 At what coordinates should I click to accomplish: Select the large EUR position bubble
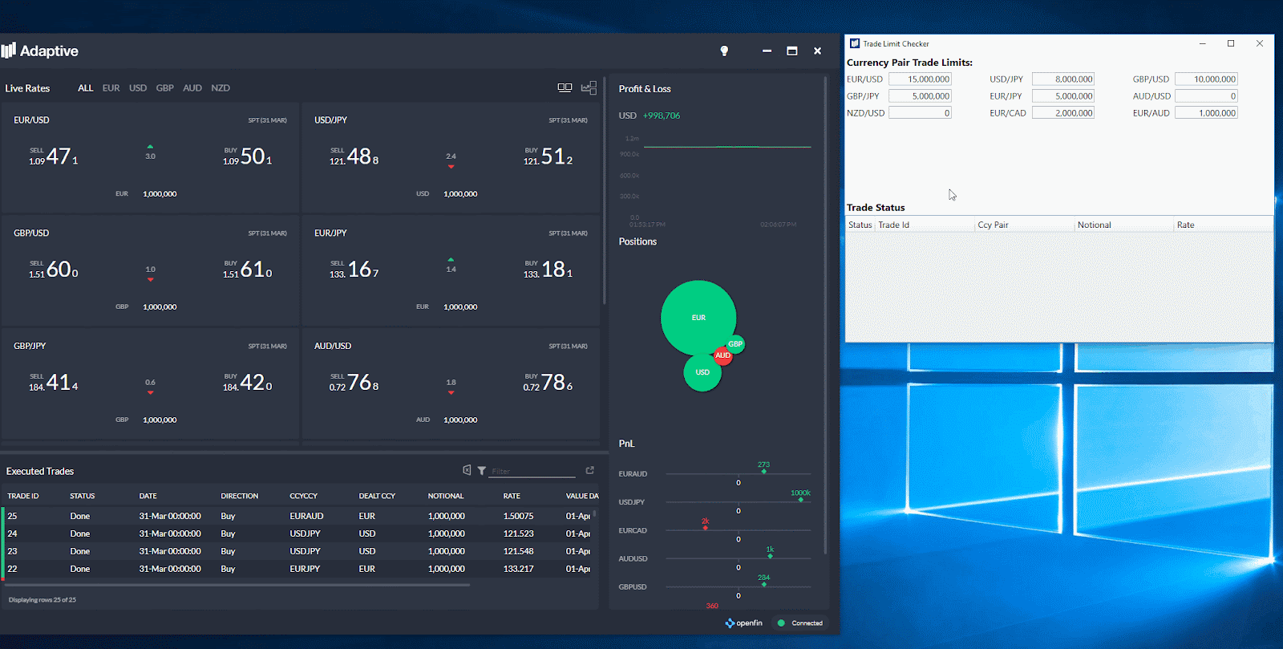pyautogui.click(x=698, y=317)
